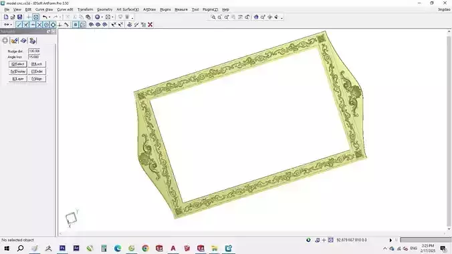This screenshot has height=254, width=452.
Task: Open the Art Surface menu
Action: (x=128, y=9)
